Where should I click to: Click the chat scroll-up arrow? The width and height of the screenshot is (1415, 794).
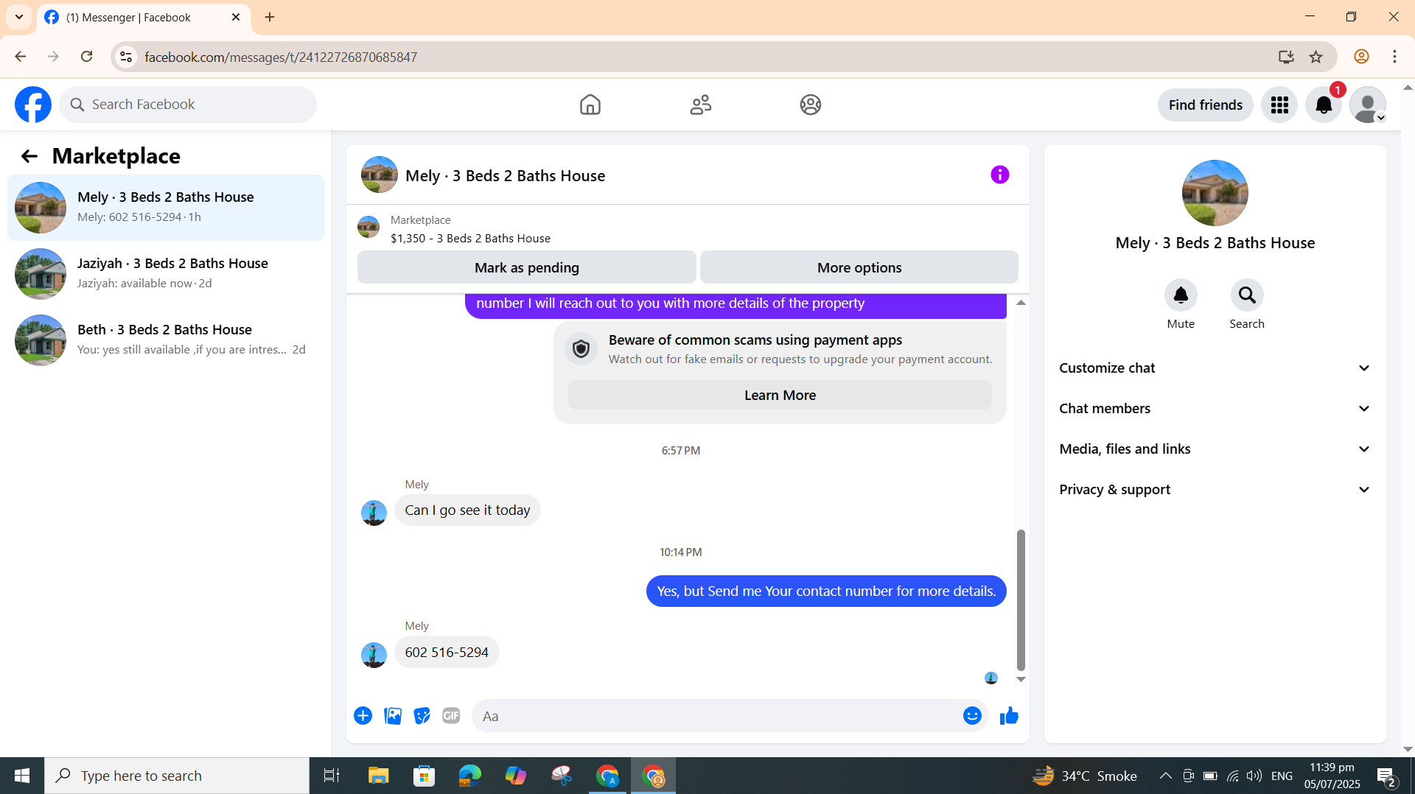1021,302
